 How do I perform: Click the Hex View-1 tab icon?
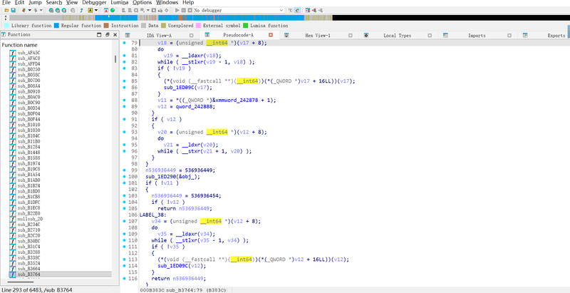(x=286, y=35)
